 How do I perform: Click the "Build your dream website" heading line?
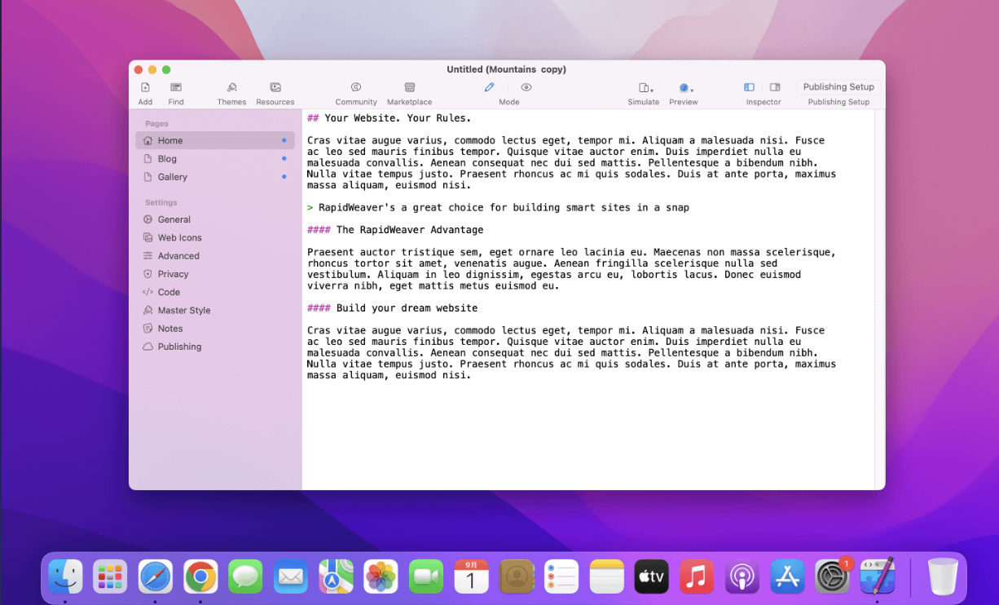(392, 308)
